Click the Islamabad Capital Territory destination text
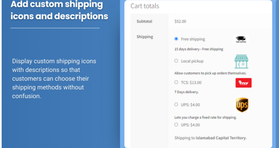Screen dimensions: 279x148 click(x=221, y=138)
